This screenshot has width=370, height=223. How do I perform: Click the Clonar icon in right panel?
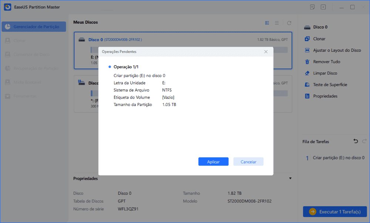(x=307, y=39)
